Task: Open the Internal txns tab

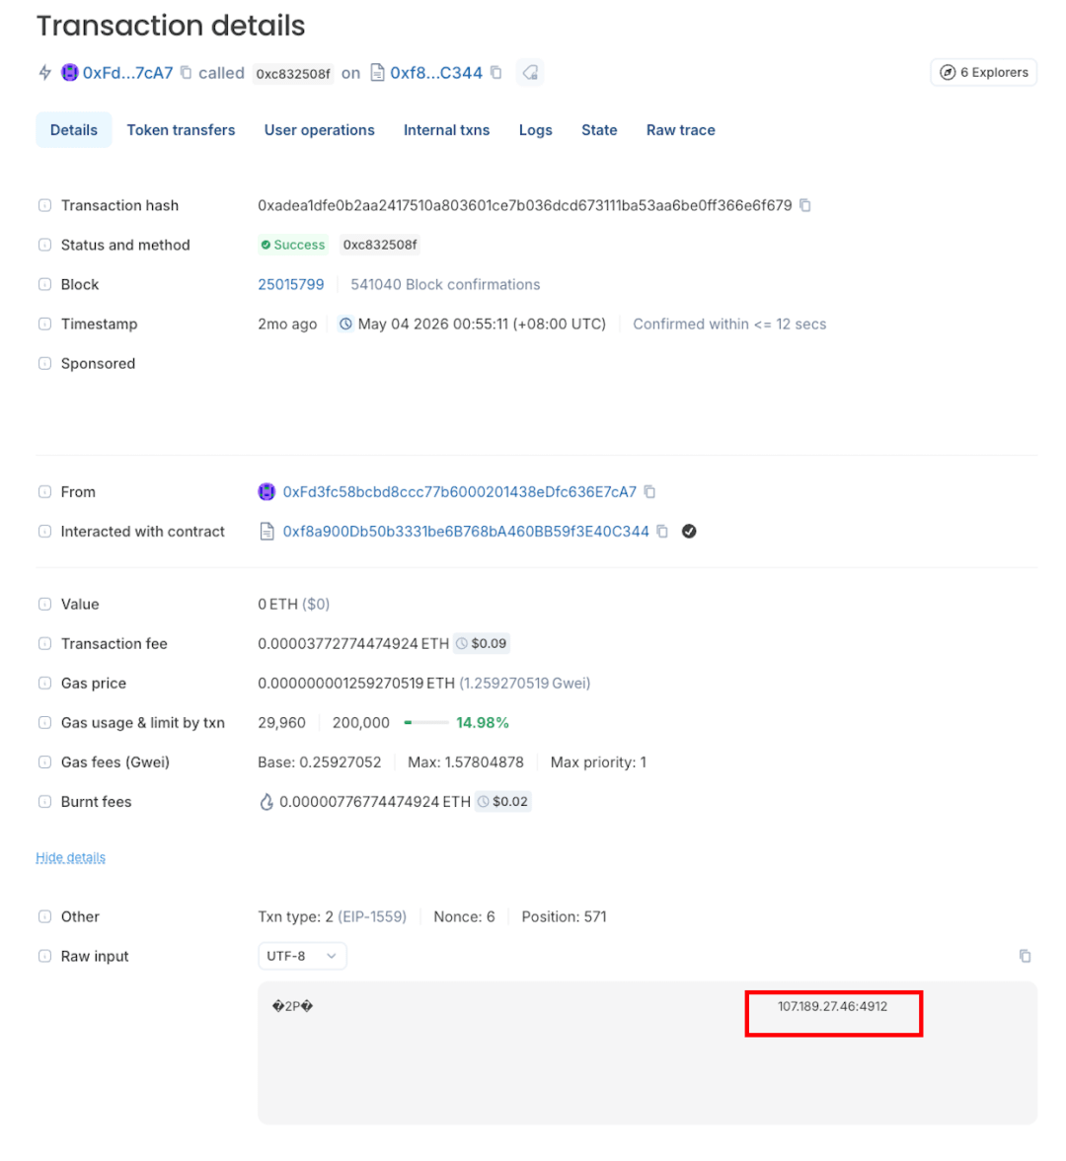Action: tap(447, 129)
